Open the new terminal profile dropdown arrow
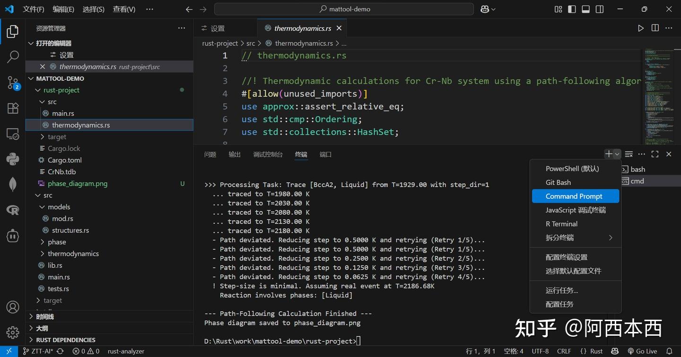Viewport: 681px width, 357px height. [618, 153]
